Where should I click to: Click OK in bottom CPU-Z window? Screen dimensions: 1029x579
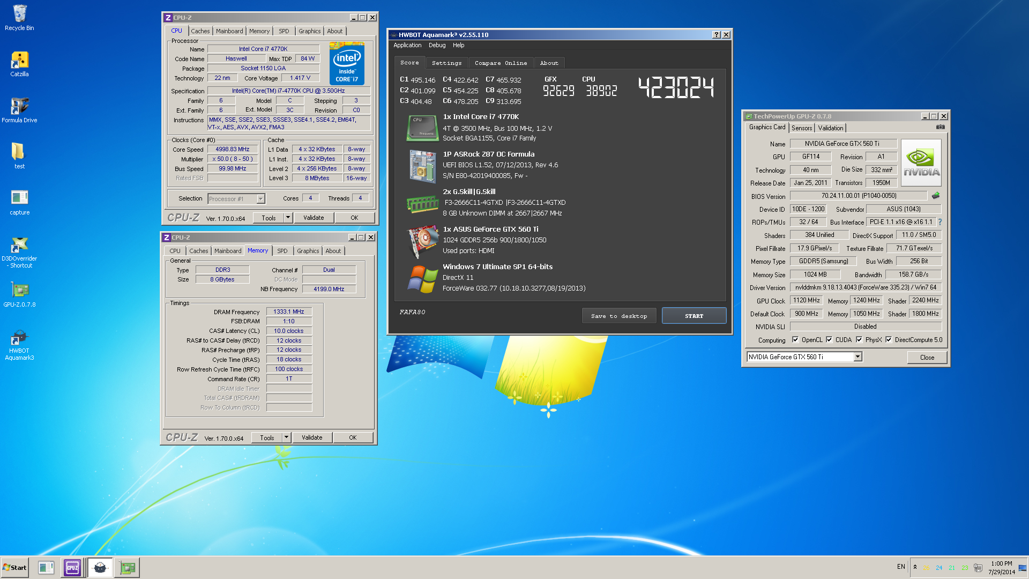coord(353,437)
